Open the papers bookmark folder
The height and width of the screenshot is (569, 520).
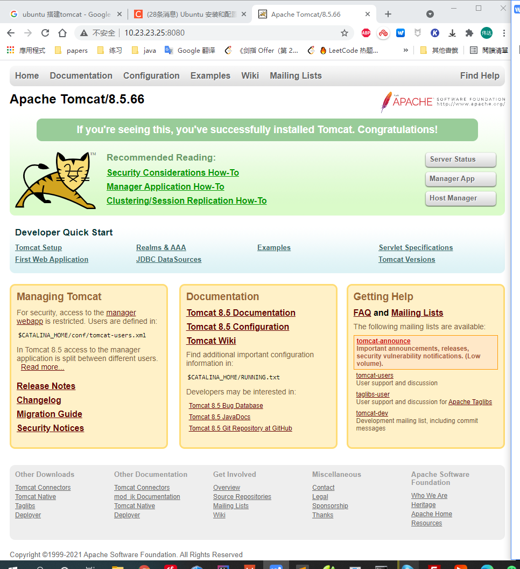click(x=71, y=51)
